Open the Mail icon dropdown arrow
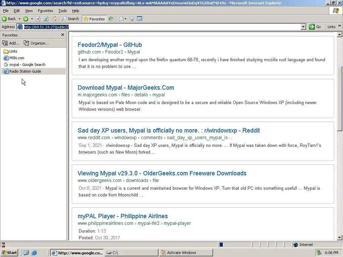 pyautogui.click(x=125, y=19)
